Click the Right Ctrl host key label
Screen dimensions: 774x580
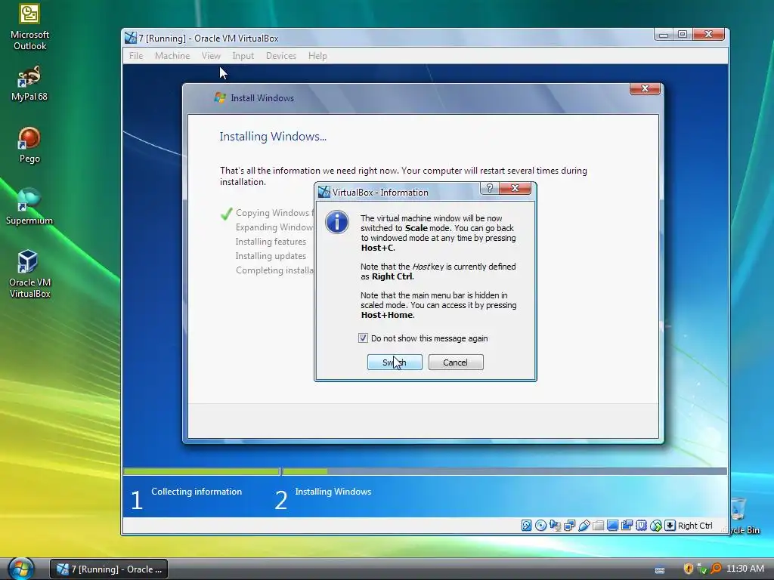point(695,526)
